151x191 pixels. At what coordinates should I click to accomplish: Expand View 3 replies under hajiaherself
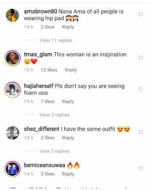[x=55, y=115]
